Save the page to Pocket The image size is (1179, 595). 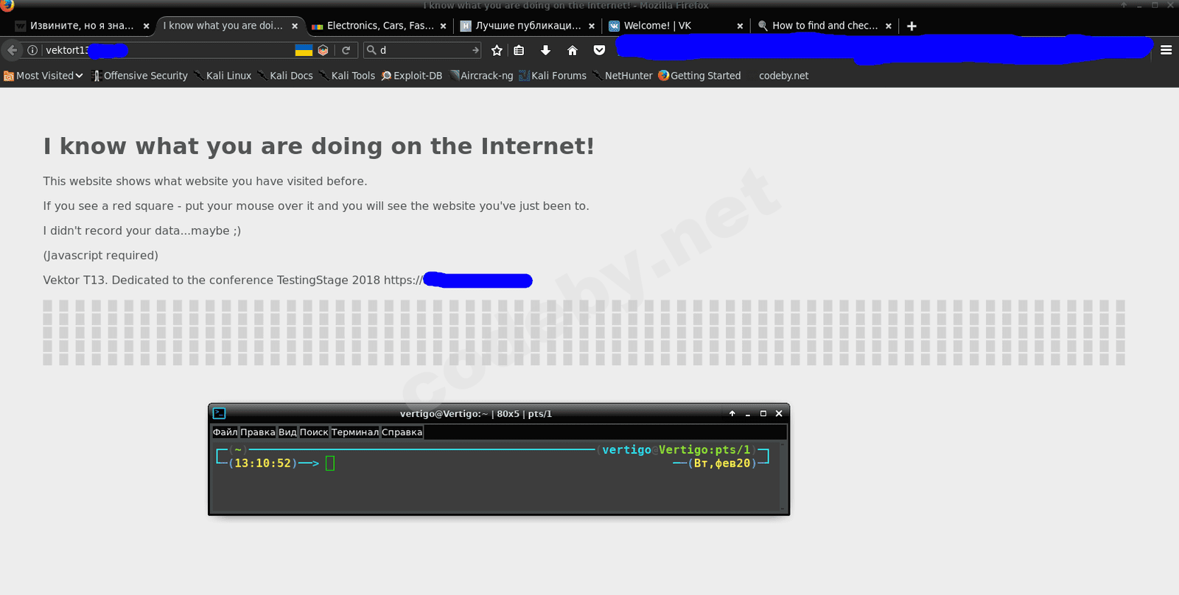599,50
